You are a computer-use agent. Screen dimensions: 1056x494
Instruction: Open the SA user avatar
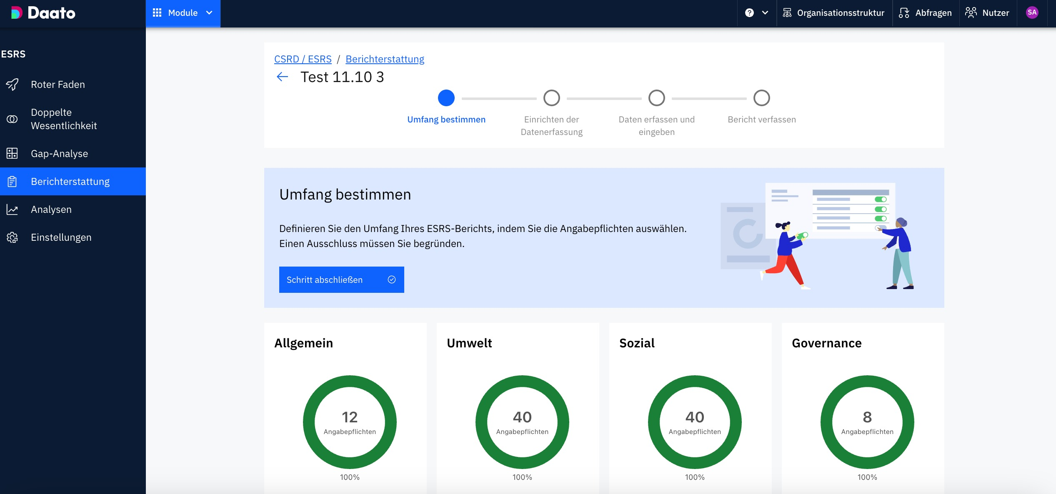[x=1032, y=13]
